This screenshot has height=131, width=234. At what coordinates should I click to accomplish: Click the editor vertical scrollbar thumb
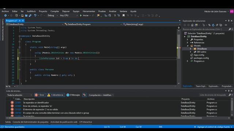point(179,47)
